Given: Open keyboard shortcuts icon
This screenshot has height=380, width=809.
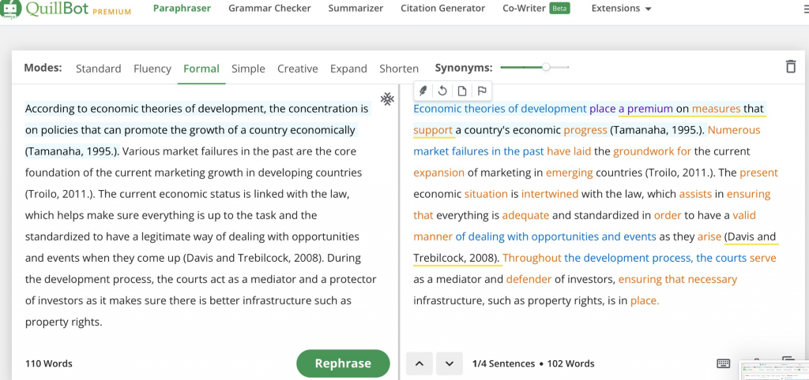Looking at the screenshot, I should (x=724, y=363).
